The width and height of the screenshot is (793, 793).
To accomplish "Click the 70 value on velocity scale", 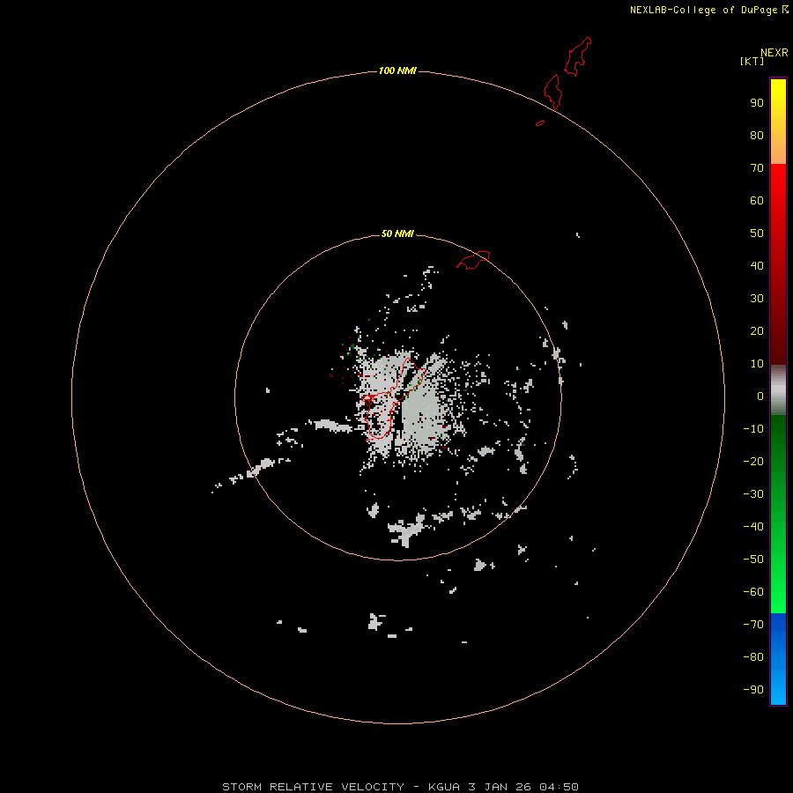I will tap(757, 168).
